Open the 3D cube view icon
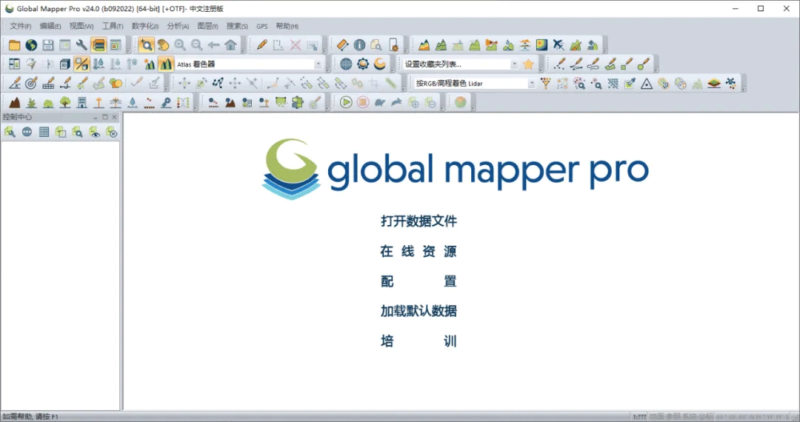The image size is (800, 422). pos(64,64)
